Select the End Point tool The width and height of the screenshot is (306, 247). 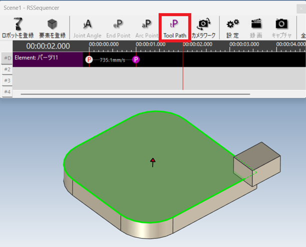(118, 29)
